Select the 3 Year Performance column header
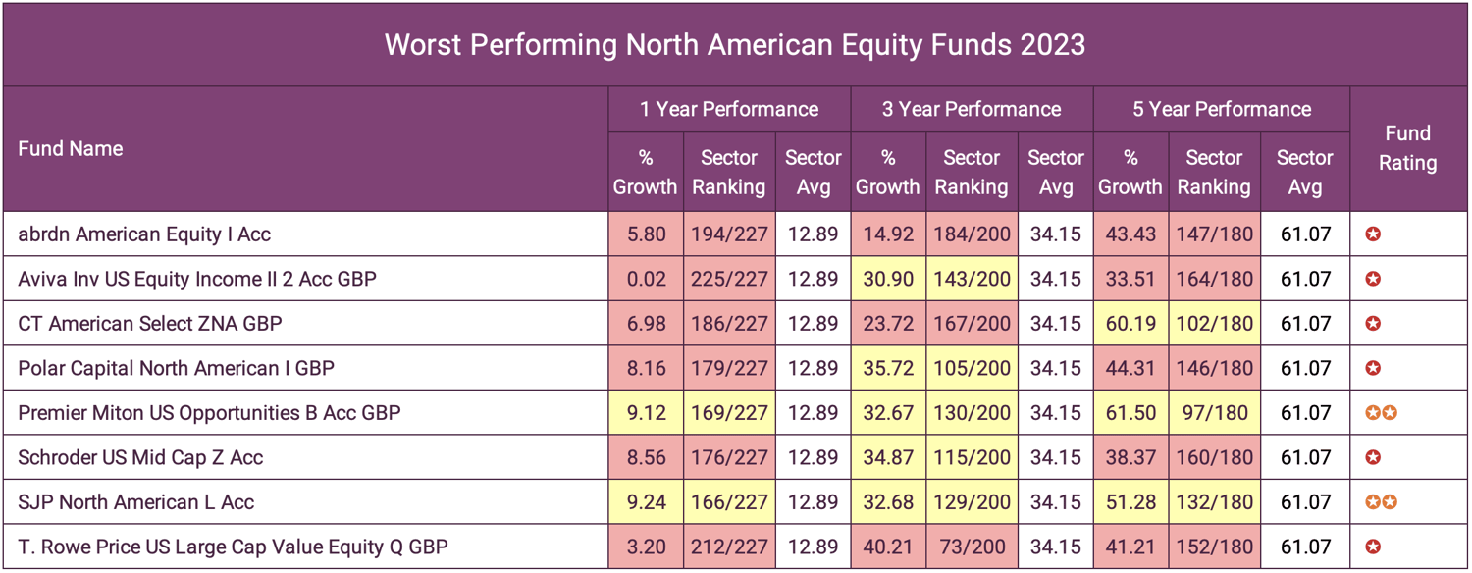Screen dimensions: 1472x573 pos(972,109)
